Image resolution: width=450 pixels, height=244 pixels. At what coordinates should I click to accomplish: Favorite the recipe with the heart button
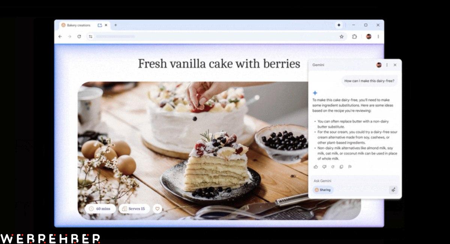click(157, 208)
